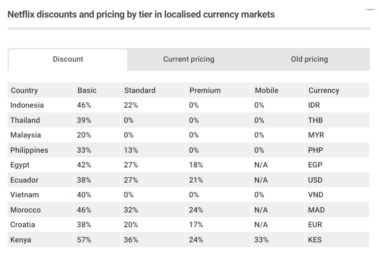Select the Indonesia row country cell
Viewport: 379px width, 258px height.
click(27, 105)
